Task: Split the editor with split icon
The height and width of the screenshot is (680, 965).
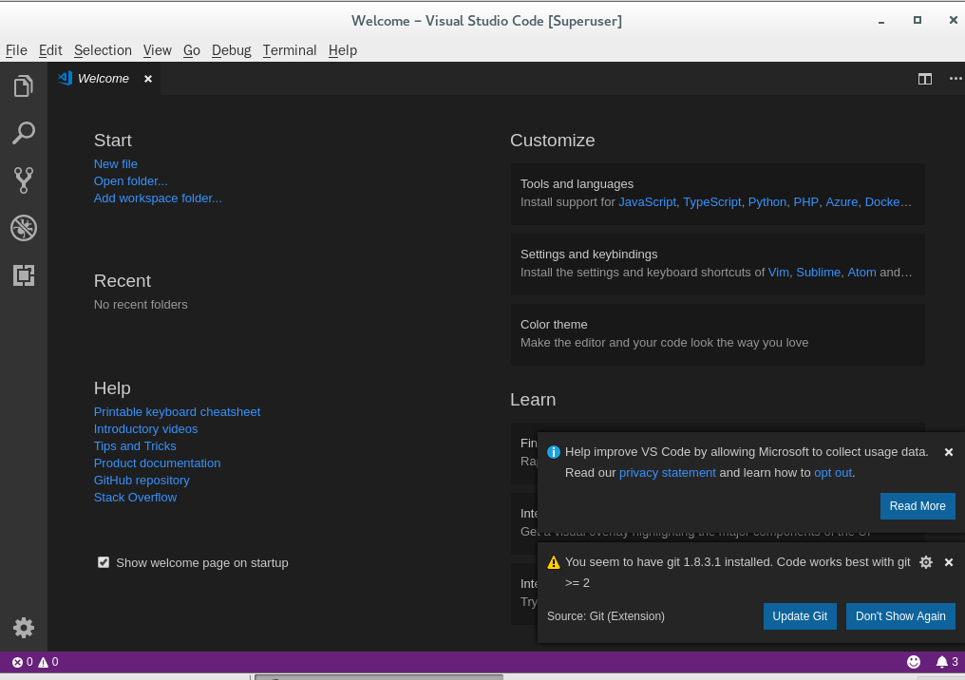Action: pyautogui.click(x=924, y=79)
